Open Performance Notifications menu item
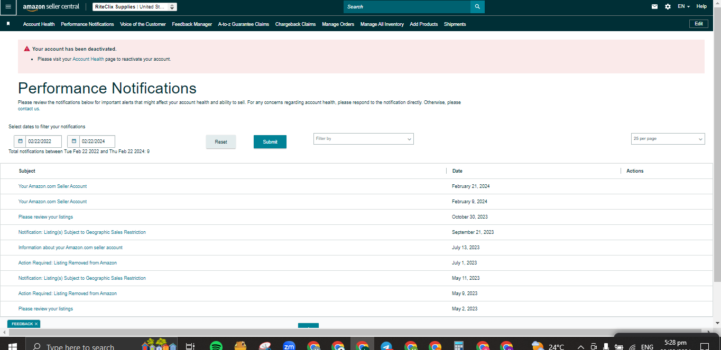Screen dimensions: 721x350 [x=87, y=24]
